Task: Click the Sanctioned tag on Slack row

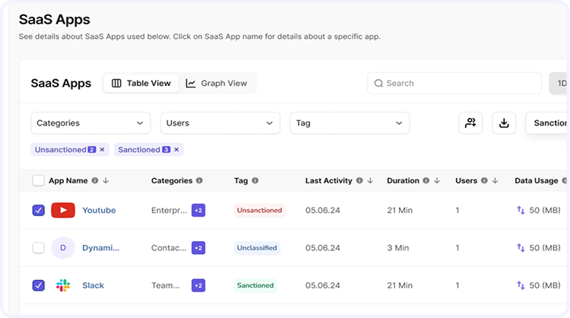Action: coord(255,285)
